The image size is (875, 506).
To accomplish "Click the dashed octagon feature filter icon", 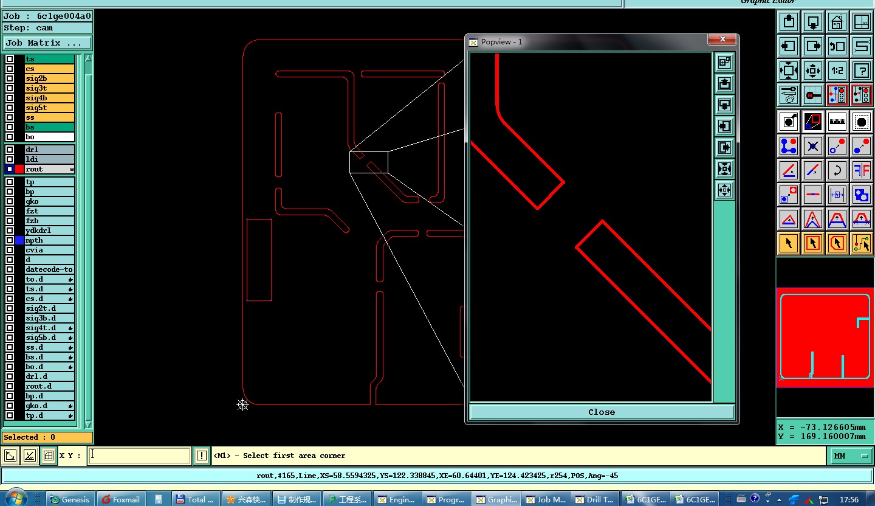I will [x=862, y=122].
